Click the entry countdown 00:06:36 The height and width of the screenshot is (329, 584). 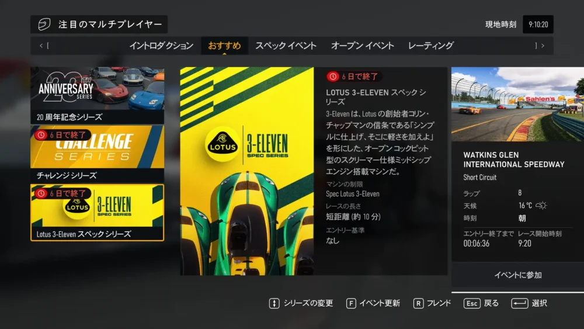click(477, 243)
